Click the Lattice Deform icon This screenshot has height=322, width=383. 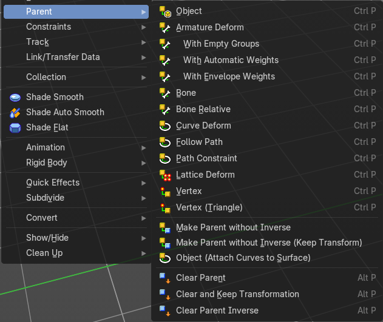tap(165, 175)
